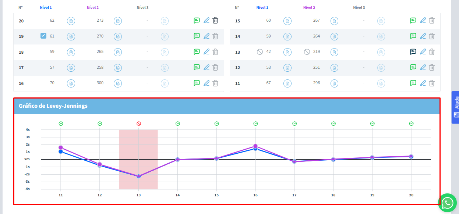
Task: Delete row 14 using trash icon
Action: 432,36
